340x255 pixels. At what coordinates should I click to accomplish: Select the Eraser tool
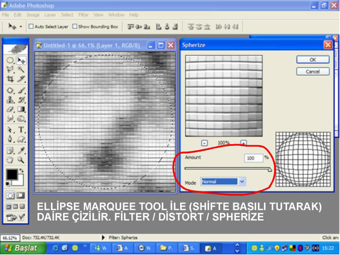click(10, 109)
